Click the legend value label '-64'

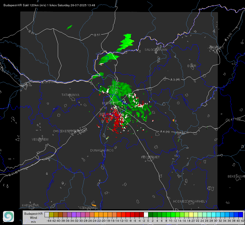[x=49, y=221]
